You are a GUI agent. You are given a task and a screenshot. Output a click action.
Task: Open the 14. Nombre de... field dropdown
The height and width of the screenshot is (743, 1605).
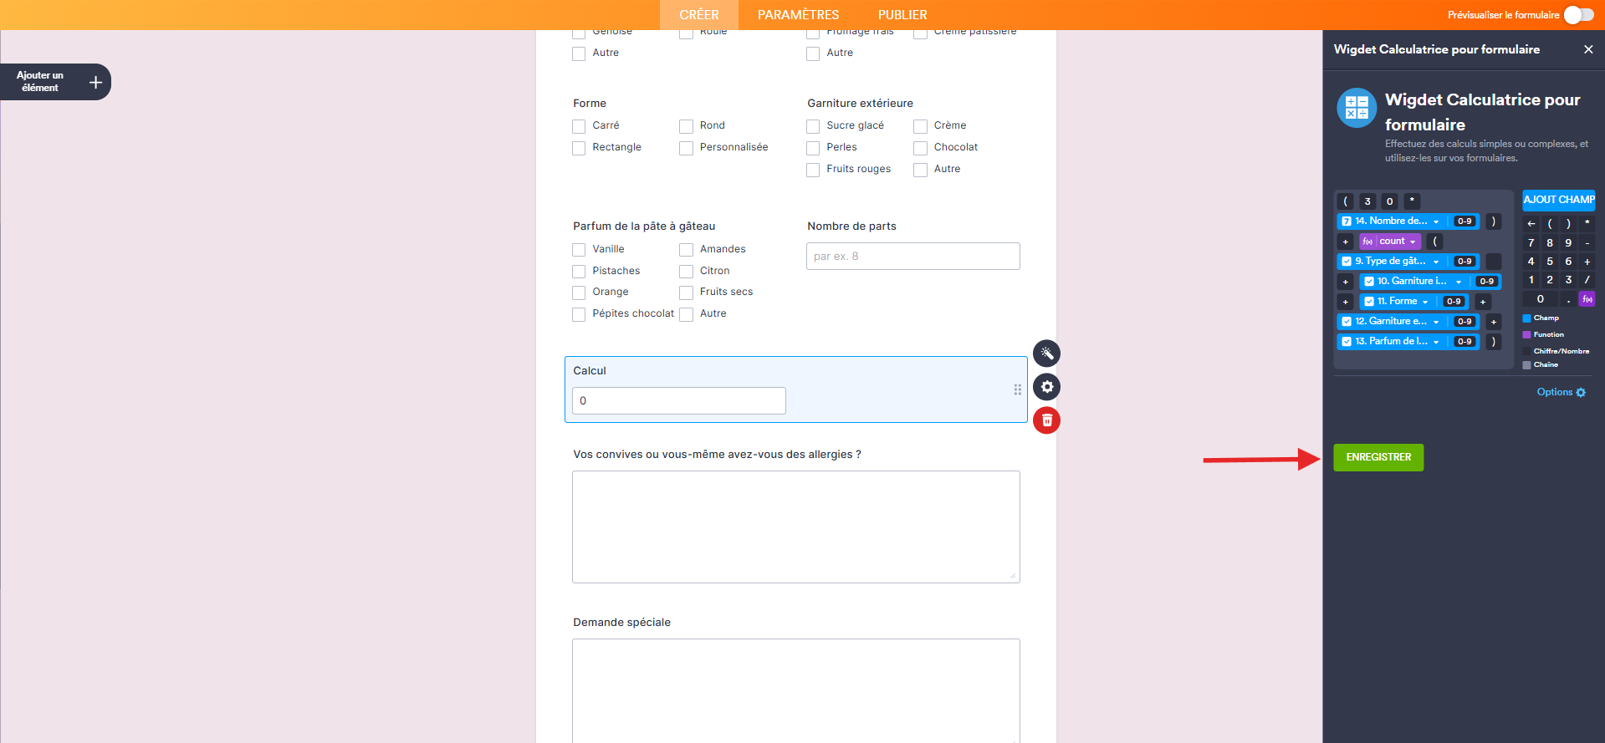(1436, 221)
